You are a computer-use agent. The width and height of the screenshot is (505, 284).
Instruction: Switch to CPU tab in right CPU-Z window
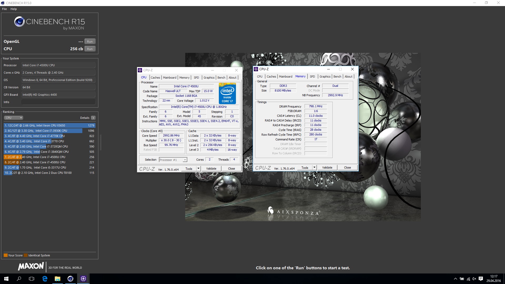(x=260, y=77)
